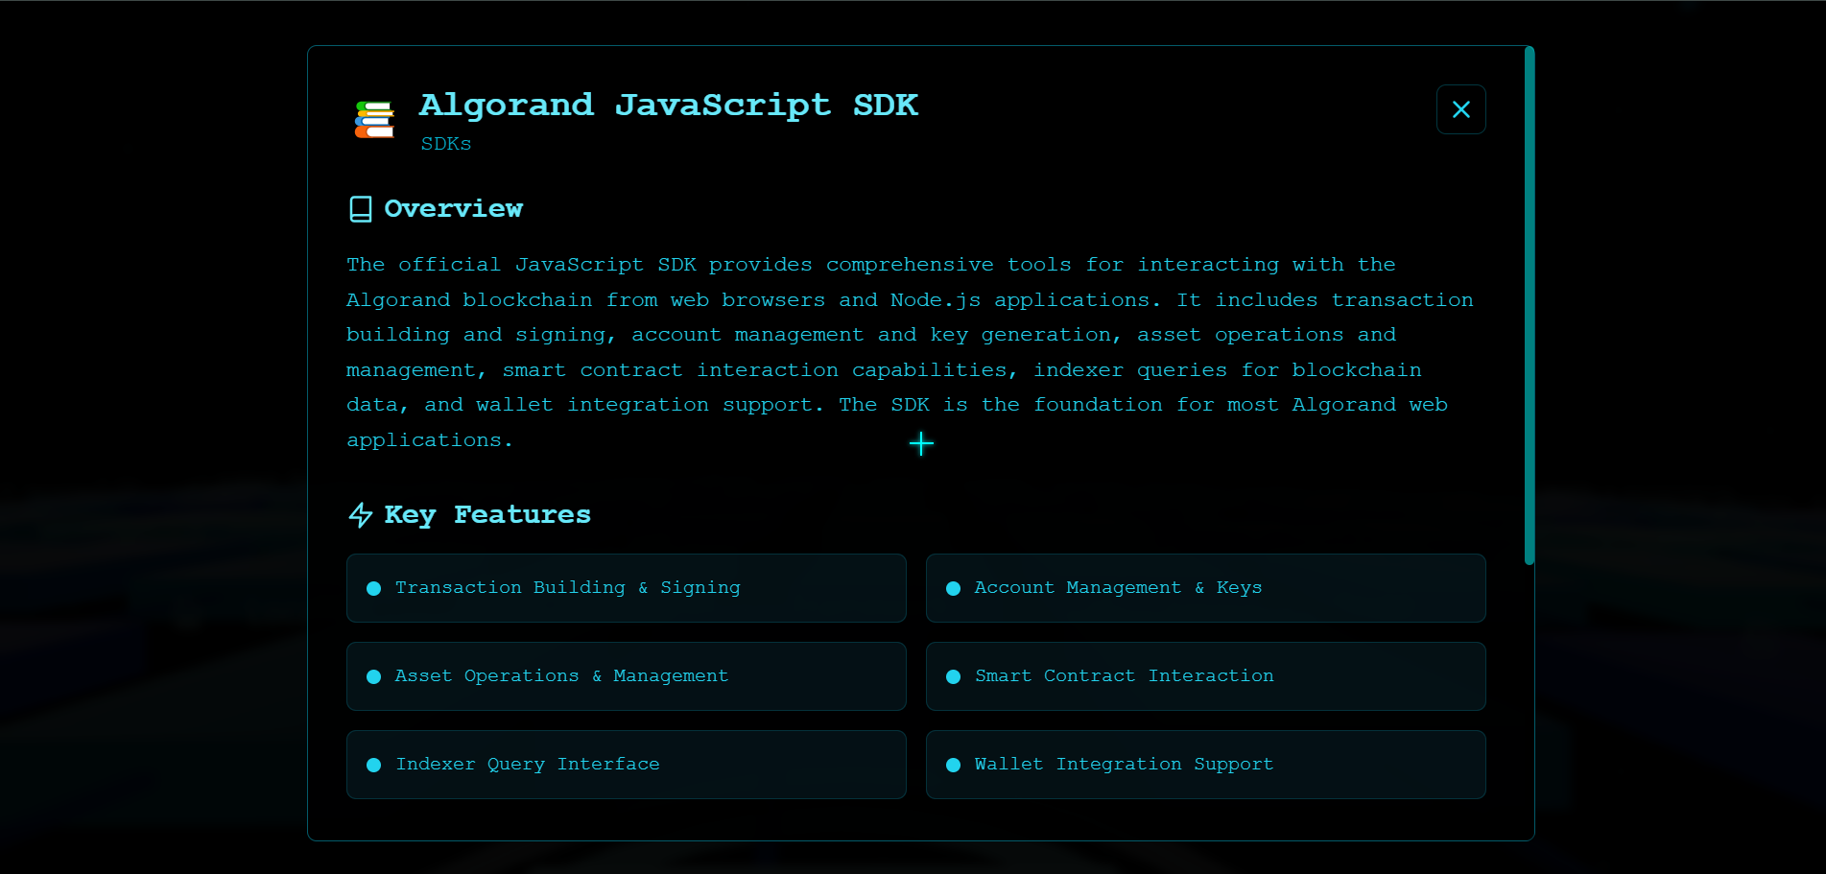Image resolution: width=1826 pixels, height=874 pixels.
Task: Close the Algorand JavaScript SDK dialog
Action: point(1460,109)
